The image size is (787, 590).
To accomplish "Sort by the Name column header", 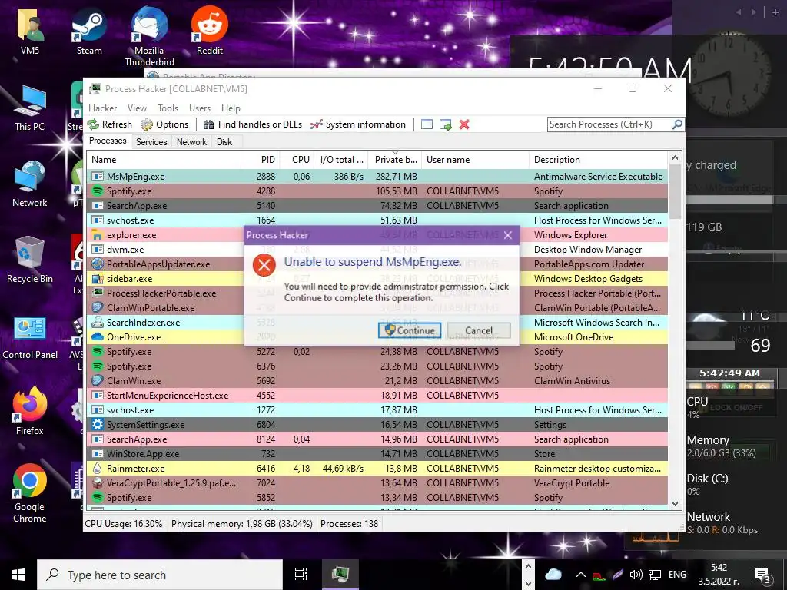I will pyautogui.click(x=164, y=160).
